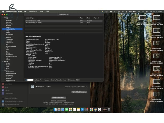
Task: Click computer icon in the path bar
Action: (x=26, y=80)
